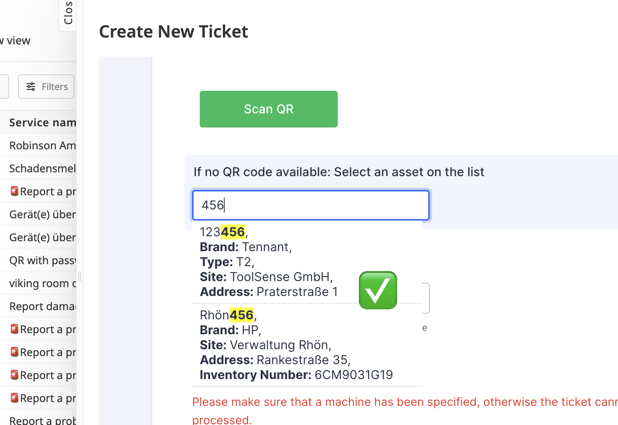The height and width of the screenshot is (425, 618).
Task: Click the Filters button label
Action: (54, 87)
